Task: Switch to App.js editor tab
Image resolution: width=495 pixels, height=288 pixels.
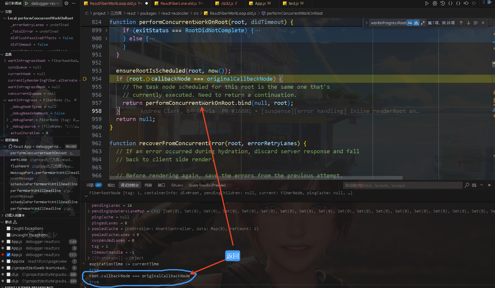Action: pos(262,3)
